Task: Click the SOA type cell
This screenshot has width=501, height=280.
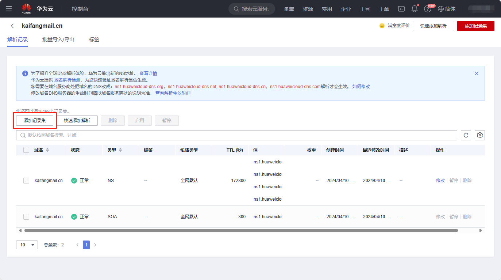Action: tap(112, 217)
